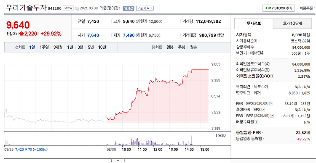Click the red up-arrow icon beside 2,220
Screen dimensions: 316x163
(21, 34)
